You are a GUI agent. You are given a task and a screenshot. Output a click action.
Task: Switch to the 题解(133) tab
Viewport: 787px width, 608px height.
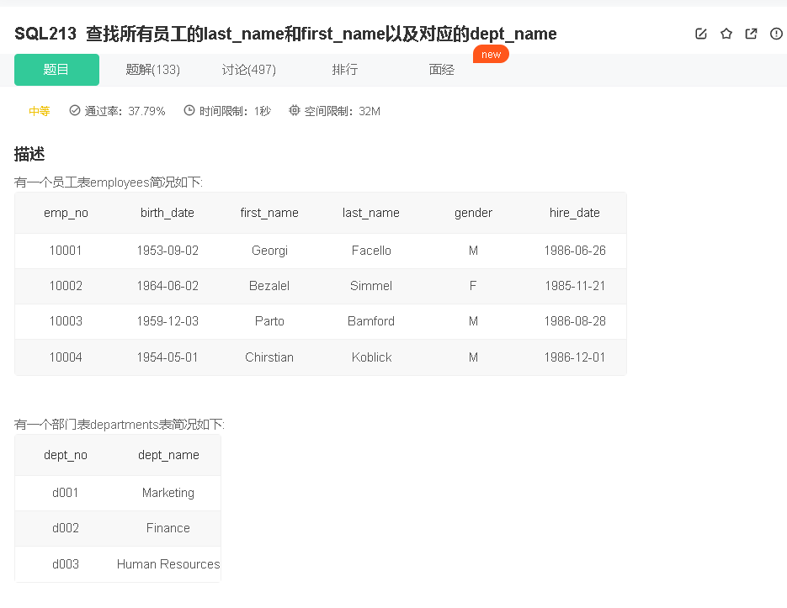[152, 69]
